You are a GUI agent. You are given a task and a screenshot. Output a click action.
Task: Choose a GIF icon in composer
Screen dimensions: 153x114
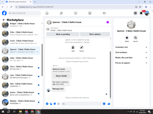pos(58,104)
